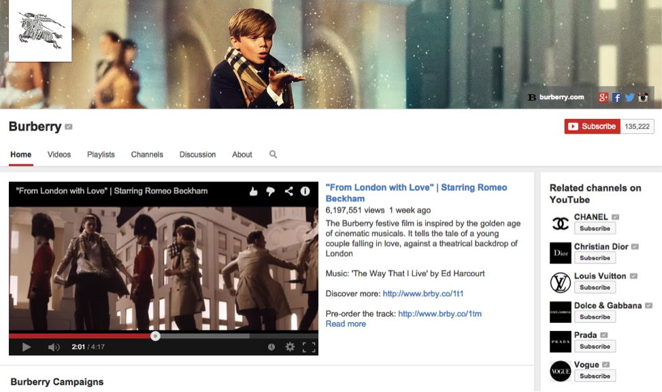
Task: Mute the video with speaker icon
Action: pyautogui.click(x=54, y=347)
